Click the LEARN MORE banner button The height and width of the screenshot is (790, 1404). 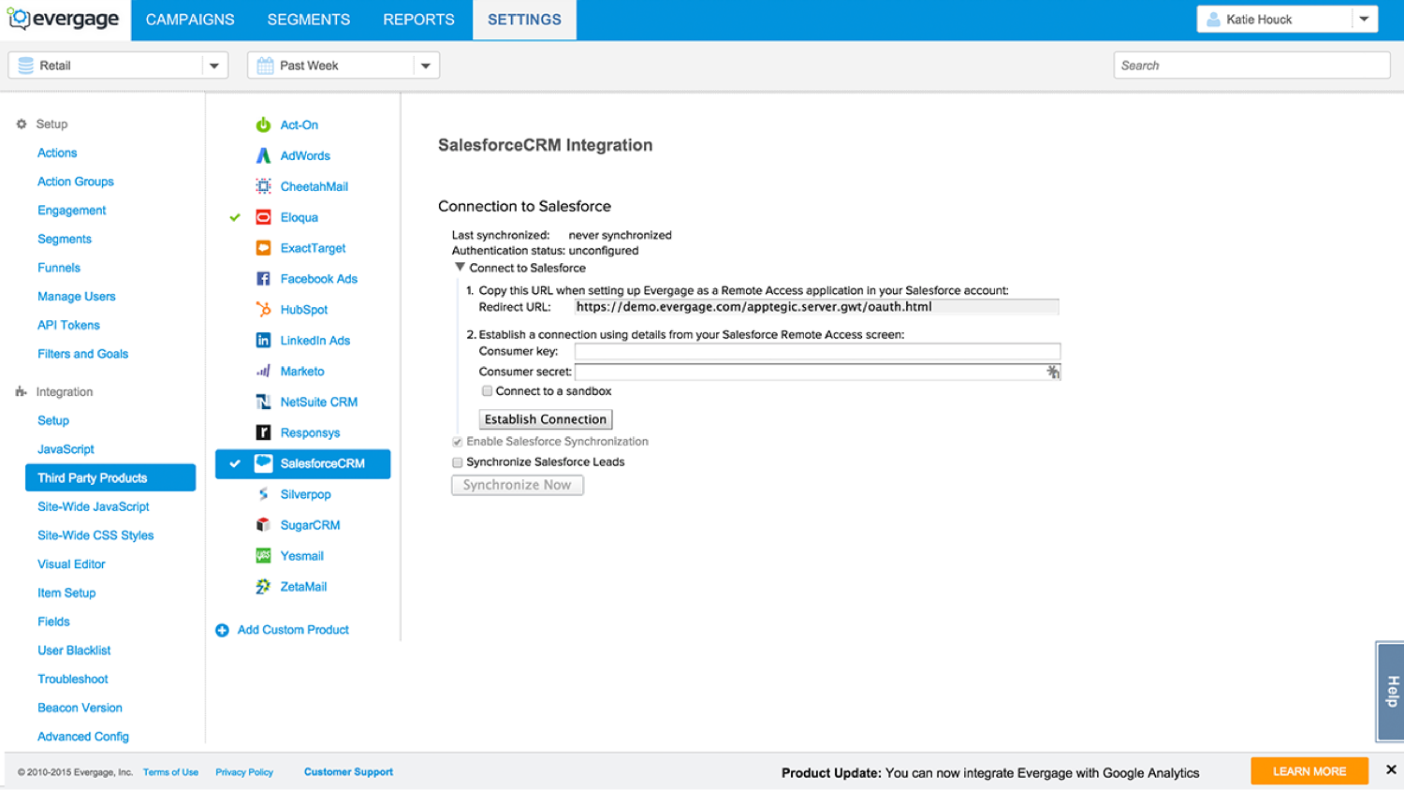coord(1309,770)
